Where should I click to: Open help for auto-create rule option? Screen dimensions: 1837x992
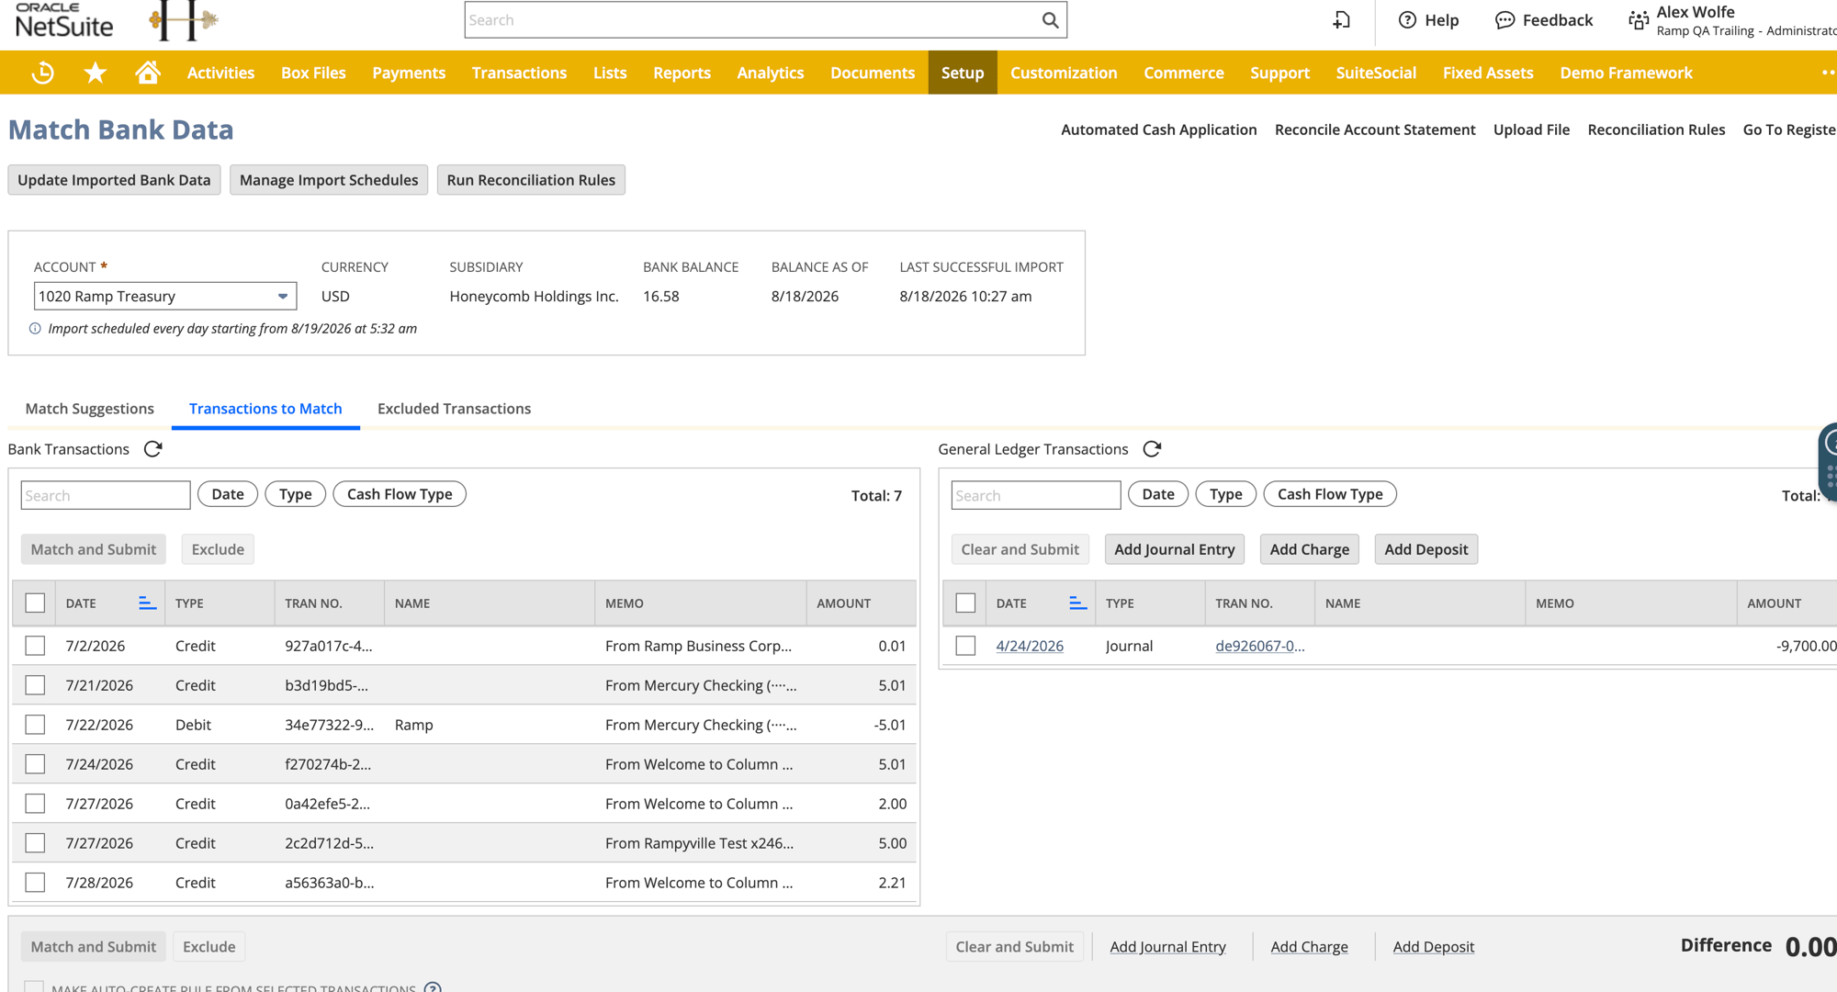pyautogui.click(x=433, y=987)
